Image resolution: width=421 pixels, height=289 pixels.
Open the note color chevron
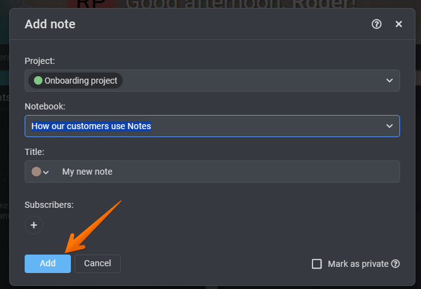46,172
